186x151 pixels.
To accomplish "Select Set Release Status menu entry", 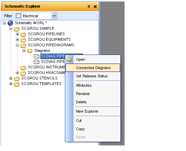I will pos(92,76).
